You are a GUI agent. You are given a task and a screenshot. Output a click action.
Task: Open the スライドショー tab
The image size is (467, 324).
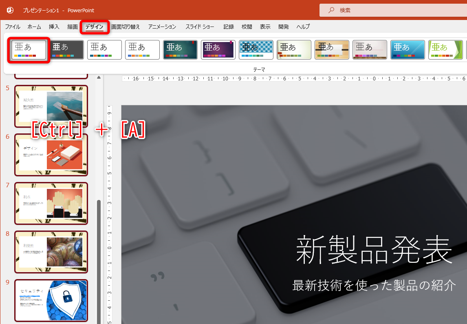coord(200,27)
